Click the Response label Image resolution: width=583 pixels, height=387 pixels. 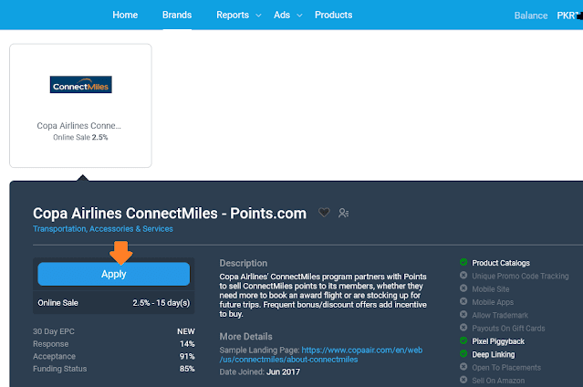pos(50,344)
